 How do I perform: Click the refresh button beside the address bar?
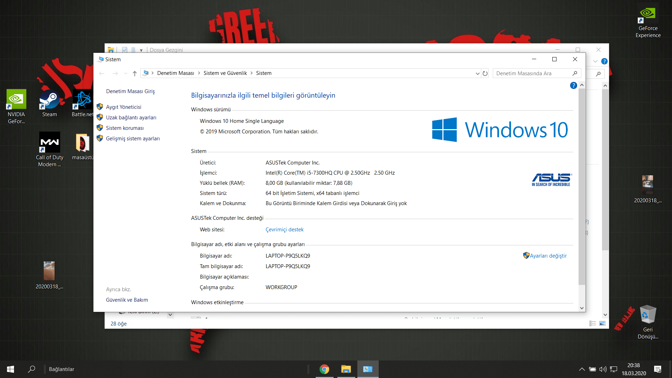485,73
